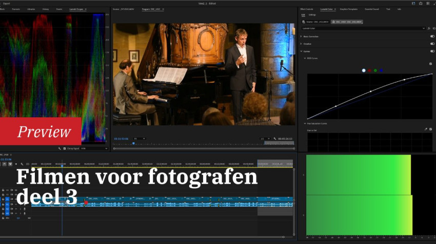436x244 pixels.
Task: Open the Settings sub-tab in Lumetri Color
Action: pos(312,15)
